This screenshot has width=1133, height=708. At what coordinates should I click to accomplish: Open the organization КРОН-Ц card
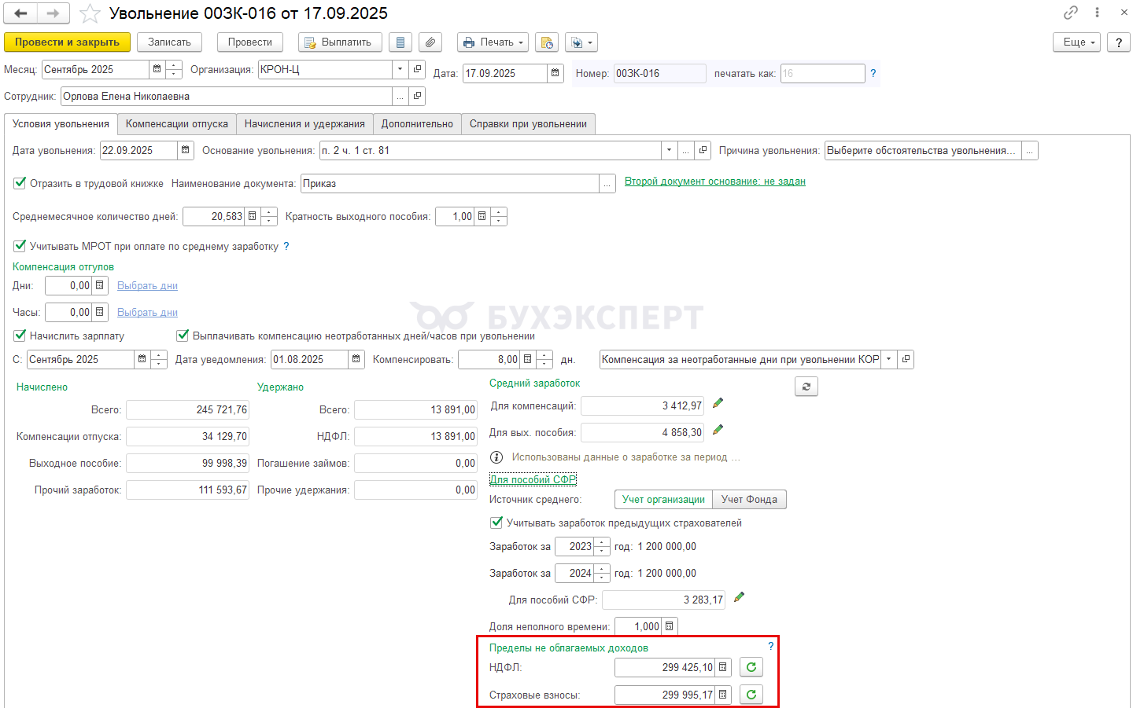coord(418,69)
